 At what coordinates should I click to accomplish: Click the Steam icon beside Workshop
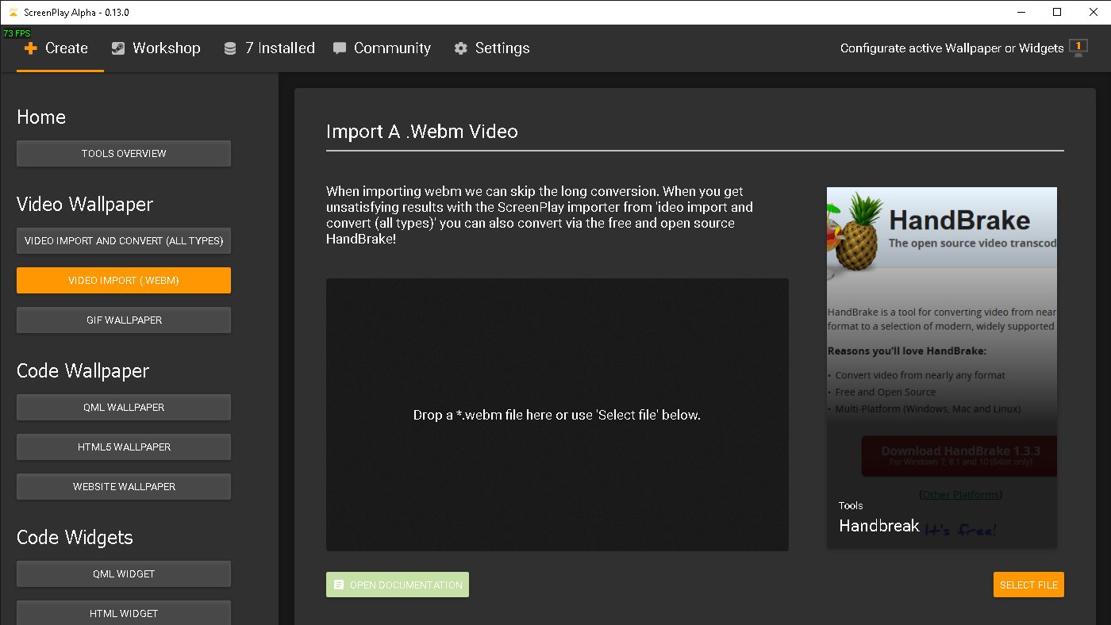click(118, 48)
